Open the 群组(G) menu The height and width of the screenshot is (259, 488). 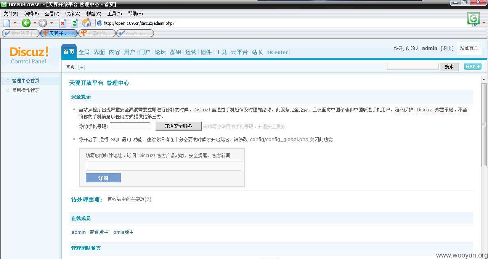click(94, 14)
